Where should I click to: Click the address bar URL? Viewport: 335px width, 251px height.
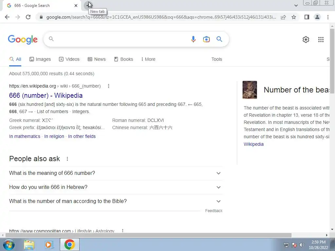pyautogui.click(x=161, y=17)
